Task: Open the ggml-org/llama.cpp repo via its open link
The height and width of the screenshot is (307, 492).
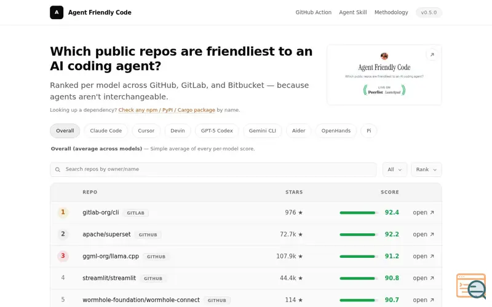Action: pyautogui.click(x=423, y=257)
